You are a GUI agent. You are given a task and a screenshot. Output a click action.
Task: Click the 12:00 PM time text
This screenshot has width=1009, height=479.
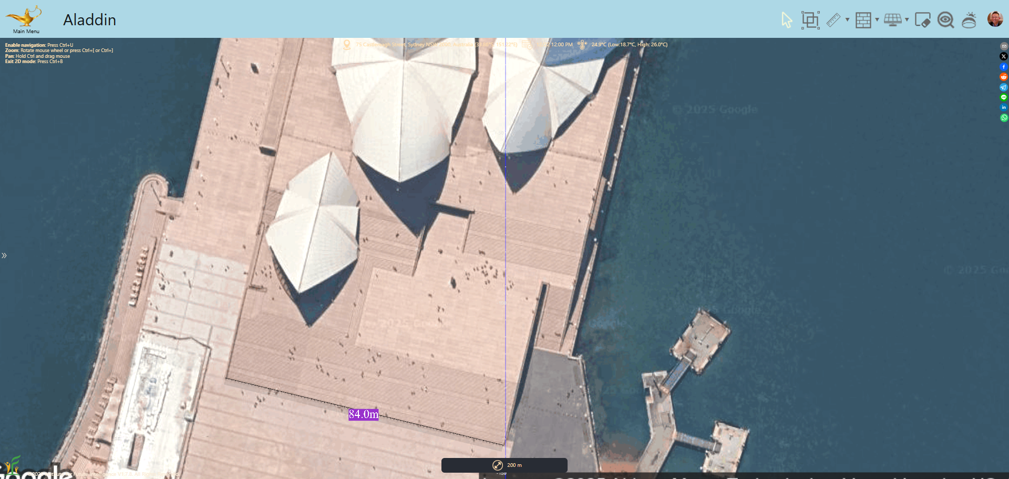561,45
